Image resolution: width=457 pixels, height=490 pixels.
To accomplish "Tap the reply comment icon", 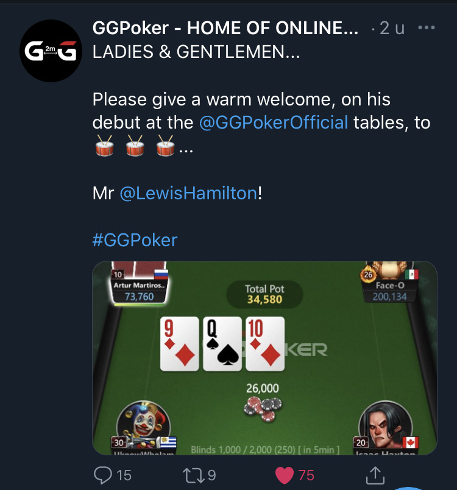I will click(103, 475).
